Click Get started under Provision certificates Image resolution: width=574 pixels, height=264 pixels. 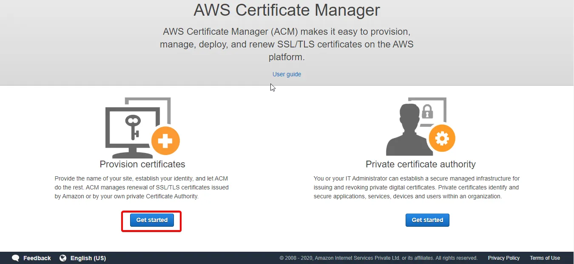click(151, 220)
